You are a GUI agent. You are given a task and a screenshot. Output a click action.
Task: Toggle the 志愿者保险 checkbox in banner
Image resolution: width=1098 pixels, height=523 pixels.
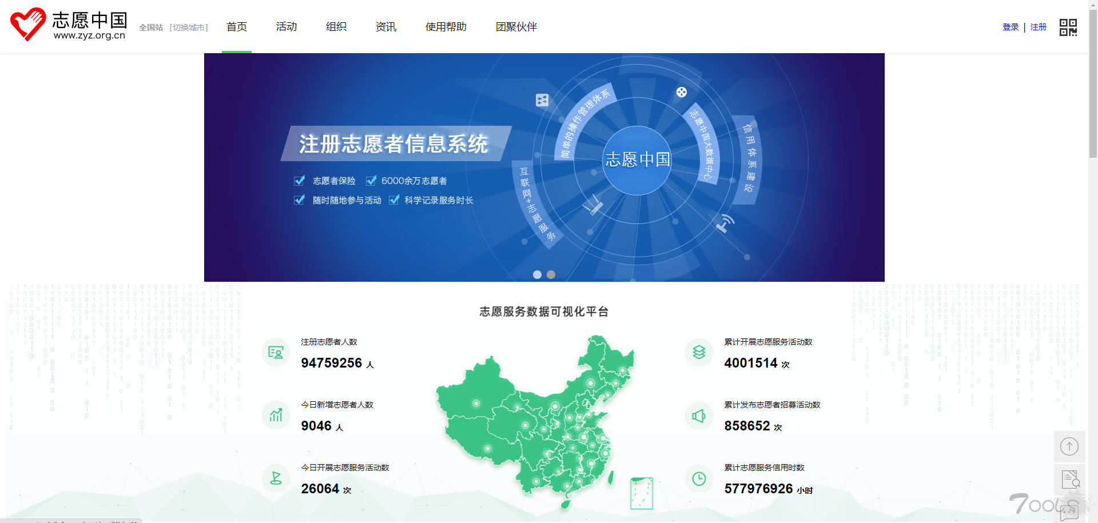[299, 181]
